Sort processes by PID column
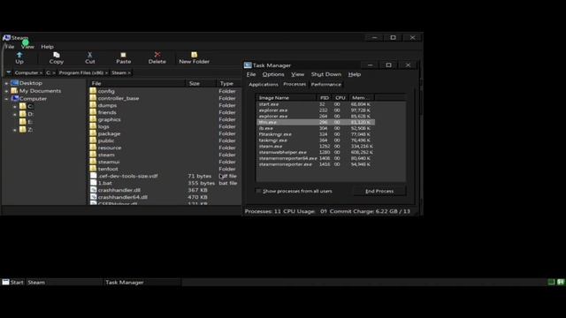566x318 pixels. point(325,98)
